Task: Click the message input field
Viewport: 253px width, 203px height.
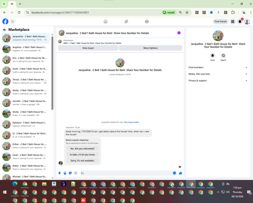Action: point(126,173)
